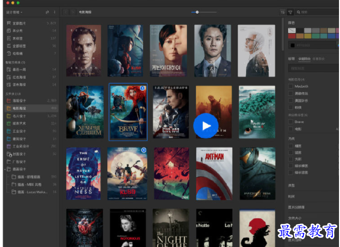Select the purple 工业风设计 folder
Viewport: 340px width, 247px height.
point(31,146)
